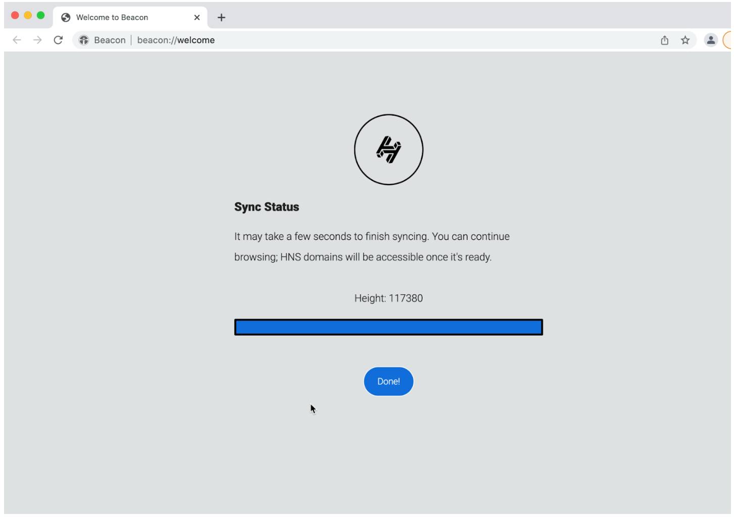Click the green zoom traffic light
The image size is (734, 517).
pyautogui.click(x=40, y=15)
